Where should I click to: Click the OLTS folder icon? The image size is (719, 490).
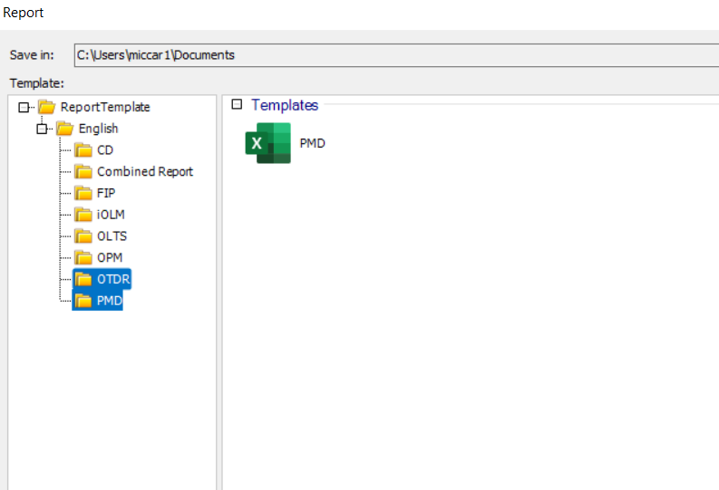tap(83, 236)
